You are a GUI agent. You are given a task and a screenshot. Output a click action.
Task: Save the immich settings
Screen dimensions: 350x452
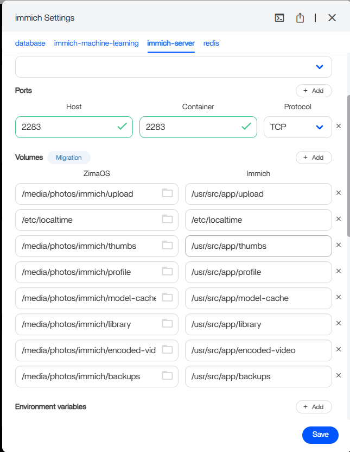[x=320, y=435]
